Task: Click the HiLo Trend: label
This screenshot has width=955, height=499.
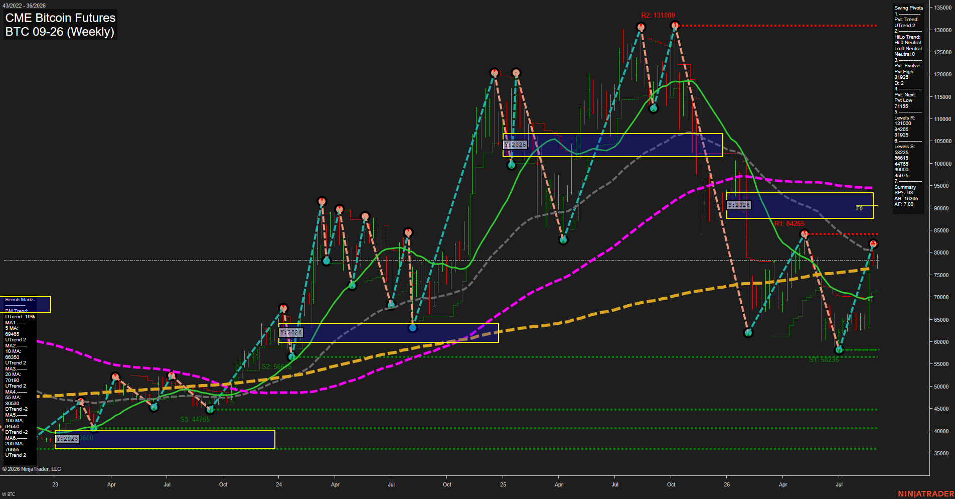Action: [x=907, y=37]
